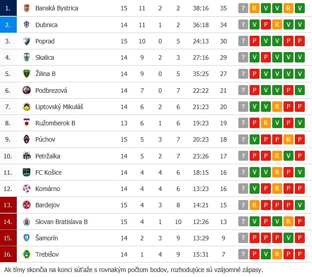Image resolution: width=312 pixels, height=277 pixels.
Task: Click the Trebišov club logo
Action: [x=27, y=254]
